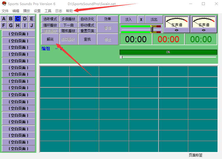This screenshot has width=222, height=159.
Task: Select bank letter C
Action: click(18, 19)
